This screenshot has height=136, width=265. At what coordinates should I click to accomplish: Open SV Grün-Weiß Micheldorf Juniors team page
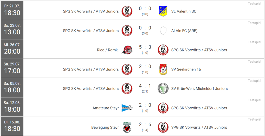(199, 89)
